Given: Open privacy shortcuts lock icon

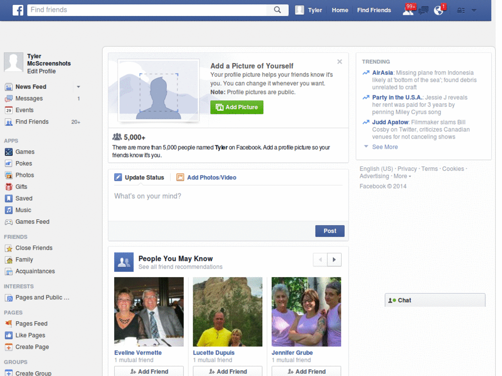Looking at the screenshot, I should coord(461,11).
